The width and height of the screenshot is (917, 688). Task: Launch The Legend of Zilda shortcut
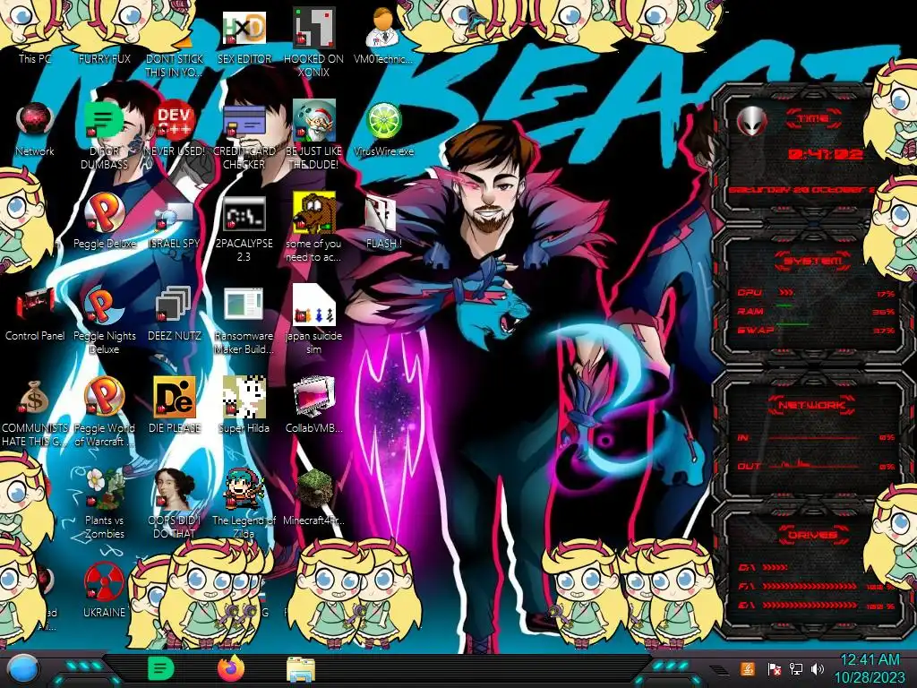point(244,489)
